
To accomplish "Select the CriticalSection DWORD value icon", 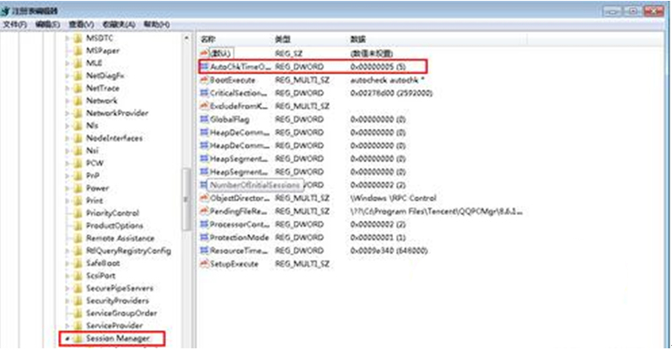I will coord(203,93).
